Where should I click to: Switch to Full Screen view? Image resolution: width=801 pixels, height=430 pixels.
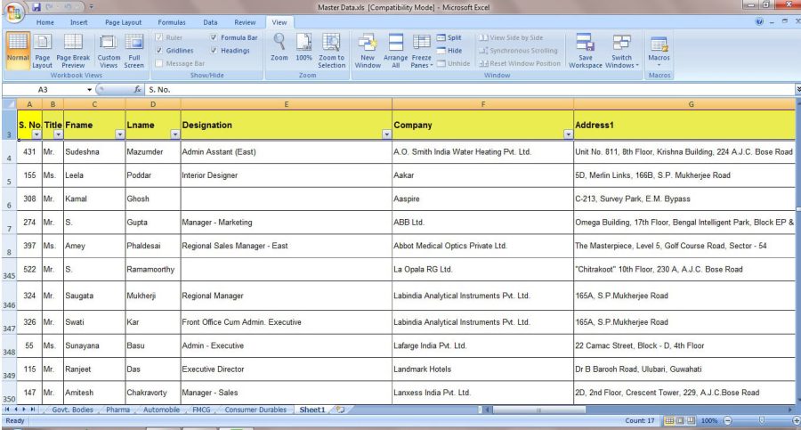coord(133,51)
